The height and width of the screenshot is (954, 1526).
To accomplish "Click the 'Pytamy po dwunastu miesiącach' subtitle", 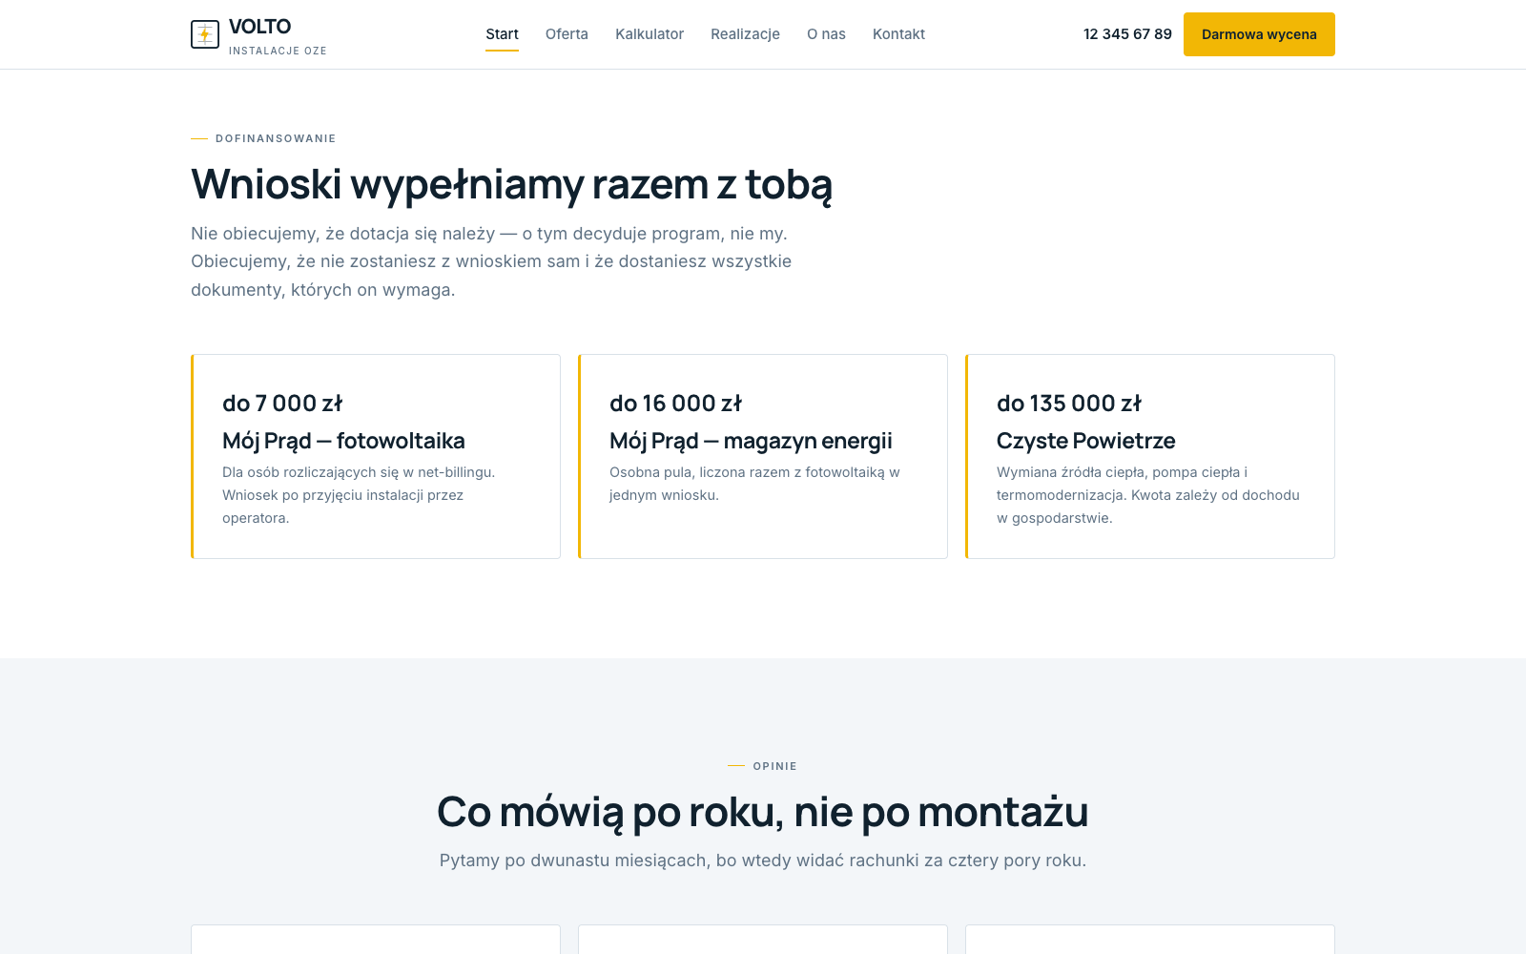I will 763,861.
